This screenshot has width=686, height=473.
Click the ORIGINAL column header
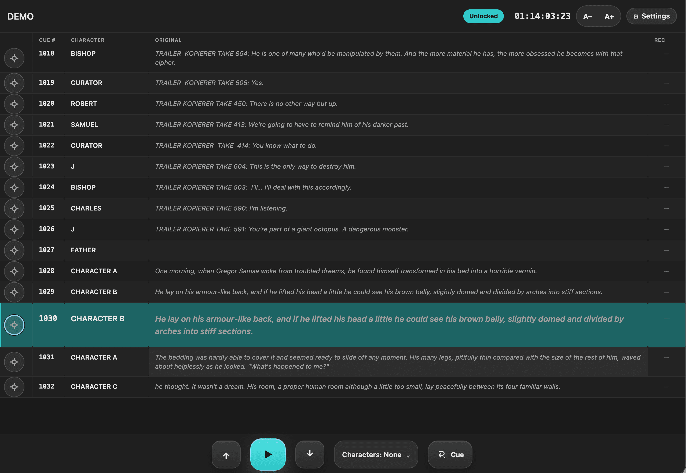pos(168,40)
